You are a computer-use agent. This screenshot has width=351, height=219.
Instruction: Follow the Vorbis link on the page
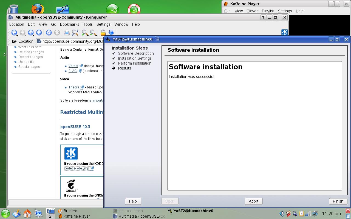point(73,66)
